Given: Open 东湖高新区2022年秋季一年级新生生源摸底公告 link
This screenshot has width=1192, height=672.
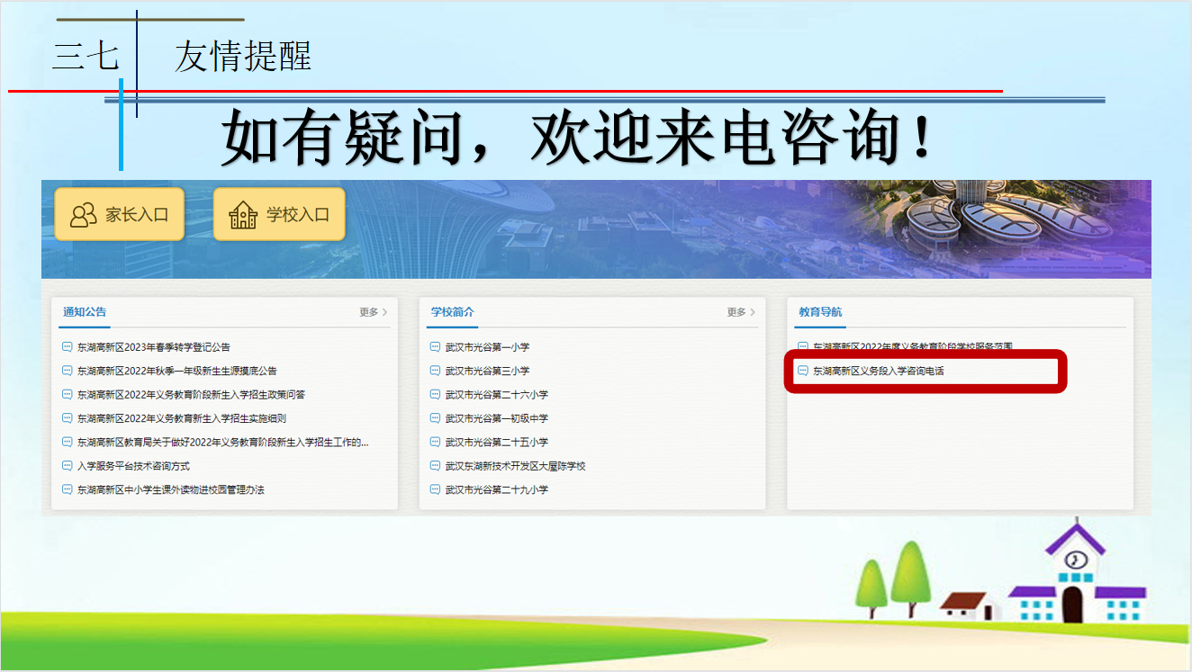Looking at the screenshot, I should 176,371.
